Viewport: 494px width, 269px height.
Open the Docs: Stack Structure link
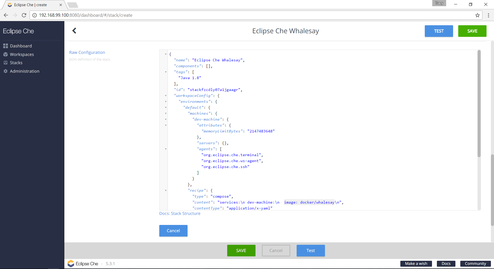pyautogui.click(x=180, y=213)
